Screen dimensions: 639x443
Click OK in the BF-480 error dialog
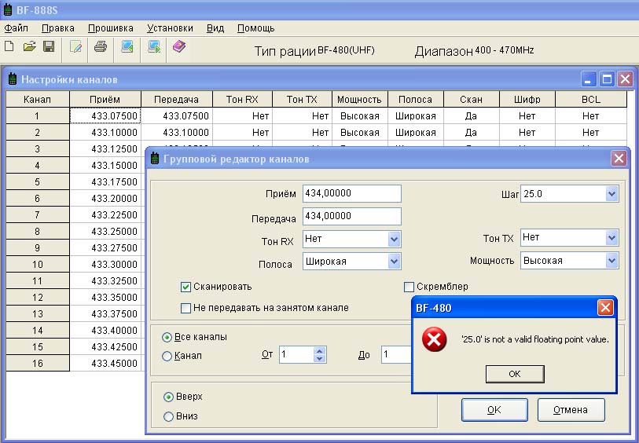pyautogui.click(x=515, y=374)
